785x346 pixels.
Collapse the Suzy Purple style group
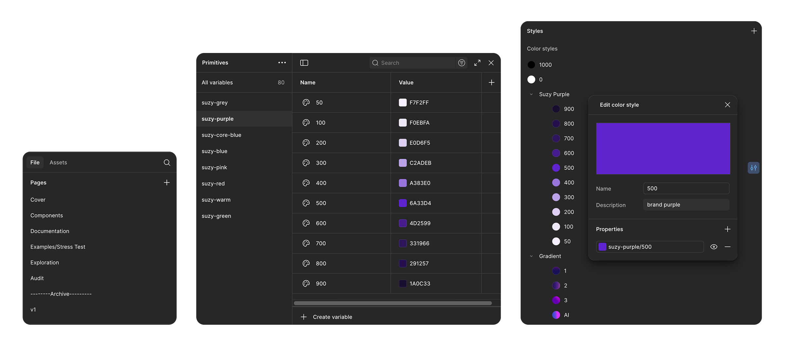531,94
